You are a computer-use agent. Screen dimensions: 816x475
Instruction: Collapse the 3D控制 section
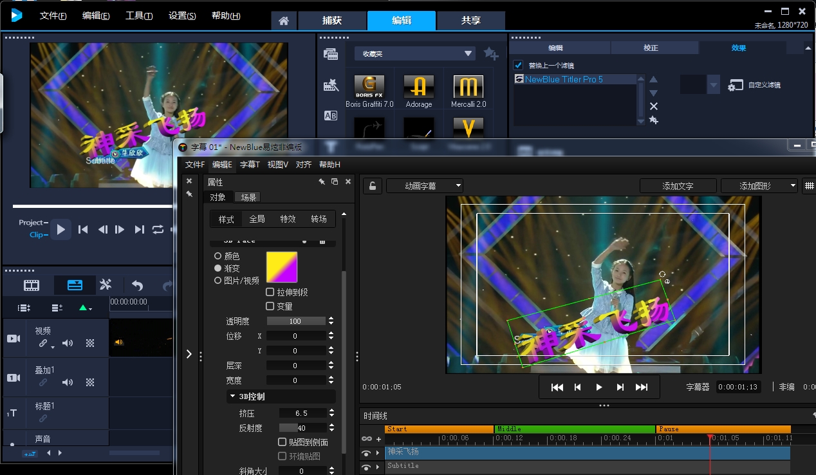232,396
